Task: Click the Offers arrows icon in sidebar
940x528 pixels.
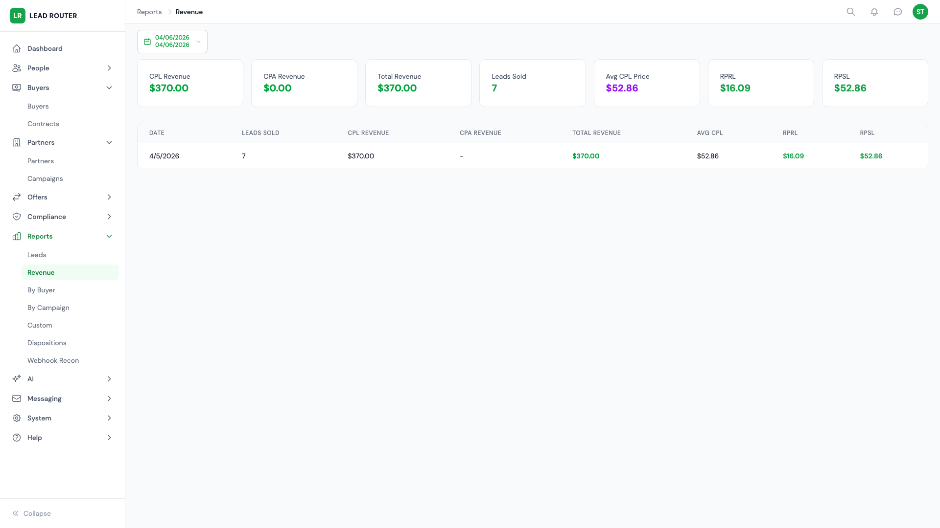Action: click(17, 197)
